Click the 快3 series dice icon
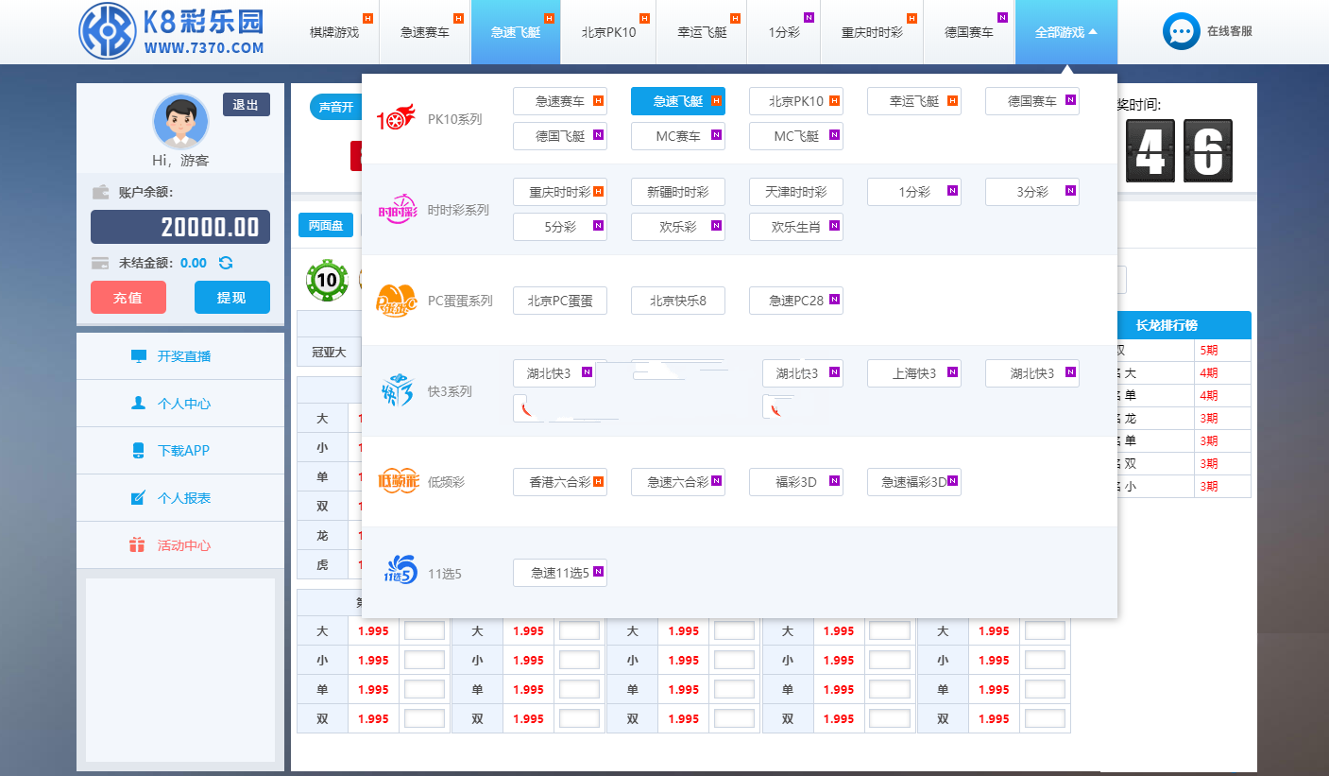This screenshot has height=776, width=1329. pyautogui.click(x=397, y=390)
